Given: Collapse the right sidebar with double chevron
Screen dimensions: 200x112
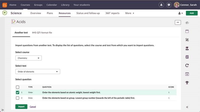Looking at the screenshot, I should tap(187, 107).
